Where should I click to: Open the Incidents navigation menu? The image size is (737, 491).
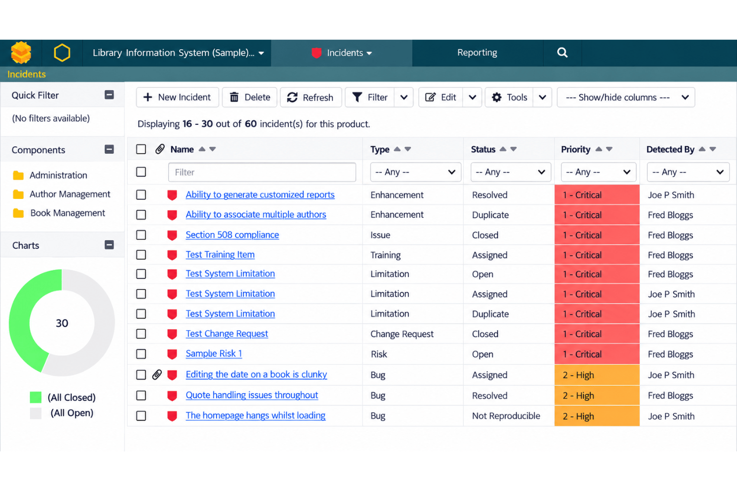click(x=342, y=53)
